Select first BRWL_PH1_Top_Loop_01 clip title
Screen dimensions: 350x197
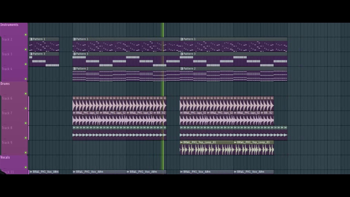click(x=200, y=142)
